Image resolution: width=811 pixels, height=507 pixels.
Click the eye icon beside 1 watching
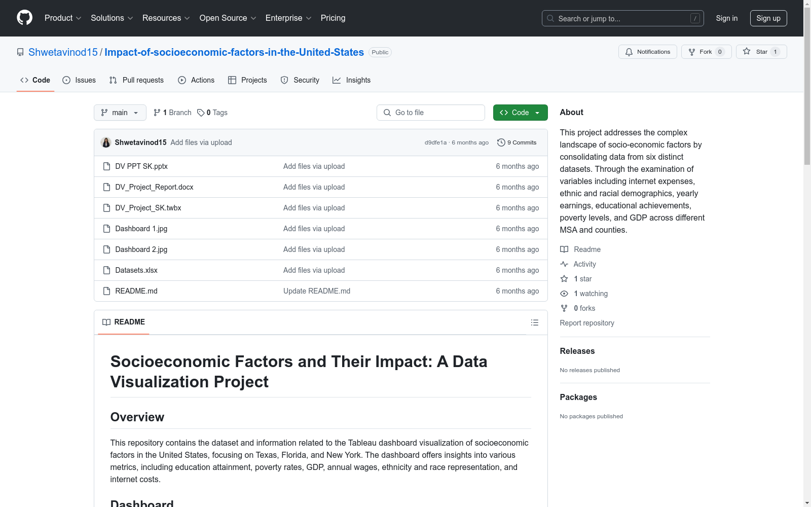tap(564, 294)
